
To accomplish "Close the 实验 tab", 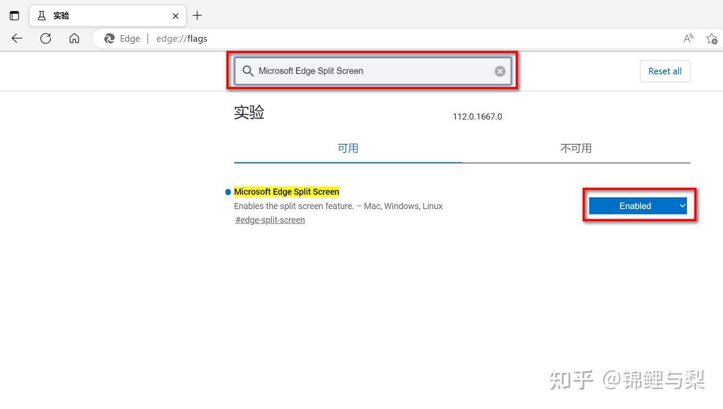I will pyautogui.click(x=176, y=16).
